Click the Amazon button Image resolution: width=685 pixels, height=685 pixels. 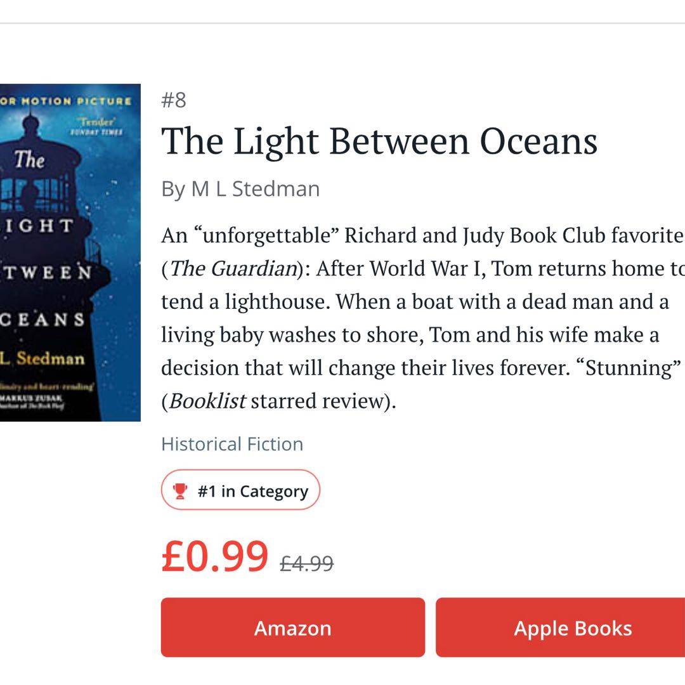[x=292, y=628]
